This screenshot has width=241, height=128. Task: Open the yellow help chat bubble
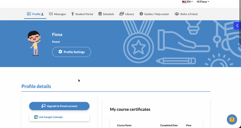coord(232,119)
